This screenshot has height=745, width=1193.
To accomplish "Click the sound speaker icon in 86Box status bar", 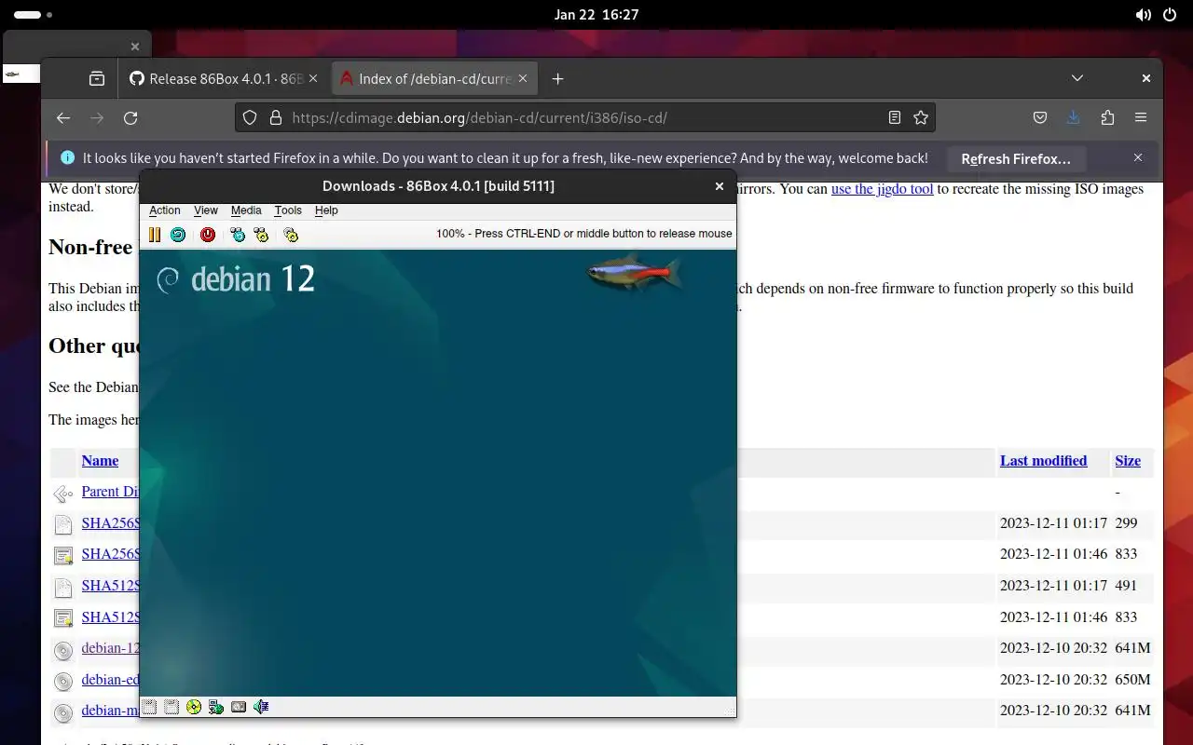I will 261,707.
